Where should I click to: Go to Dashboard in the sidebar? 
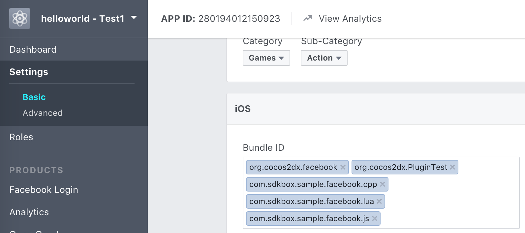coord(33,49)
